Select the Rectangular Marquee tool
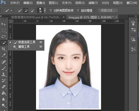139x111 pixels. (x=4, y=30)
